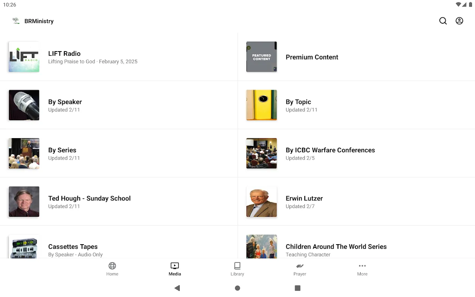Select the Media tab
Screen dimensions: 475x297
click(175, 269)
